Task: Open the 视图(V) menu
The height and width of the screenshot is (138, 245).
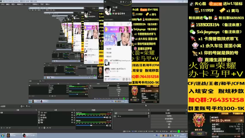Action: [x=13, y=4]
